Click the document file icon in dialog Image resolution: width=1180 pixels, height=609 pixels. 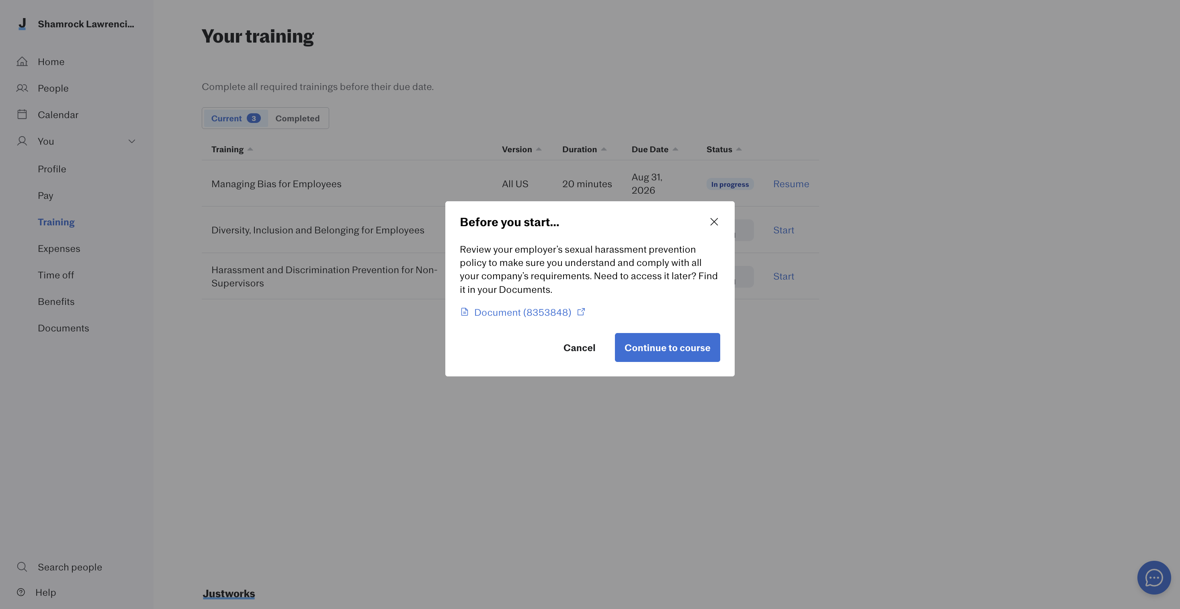[x=465, y=312]
